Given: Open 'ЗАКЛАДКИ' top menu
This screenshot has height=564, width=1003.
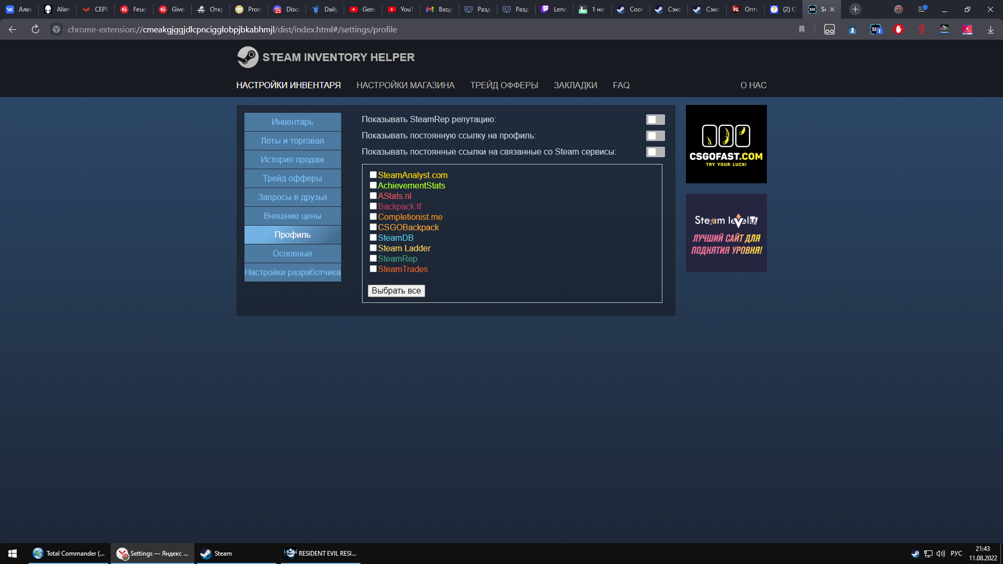Looking at the screenshot, I should 575,85.
